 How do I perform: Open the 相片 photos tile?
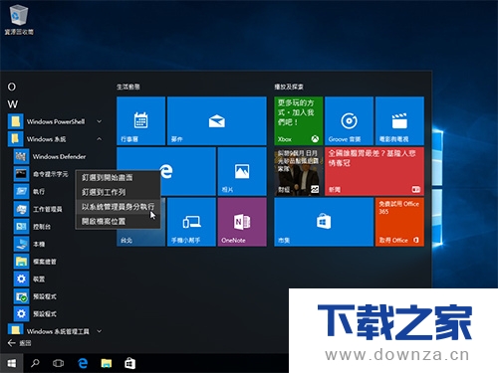[x=242, y=171]
